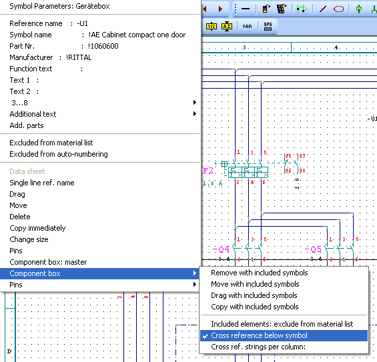Image resolution: width=377 pixels, height=362 pixels.
Task: Select the red dashed ellipse tool
Action: click(x=338, y=9)
